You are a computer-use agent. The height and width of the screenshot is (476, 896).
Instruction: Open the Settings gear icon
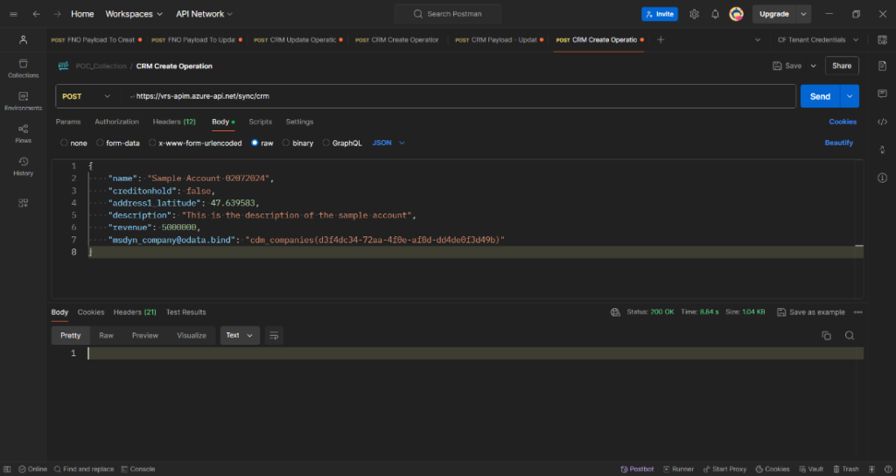pos(694,14)
